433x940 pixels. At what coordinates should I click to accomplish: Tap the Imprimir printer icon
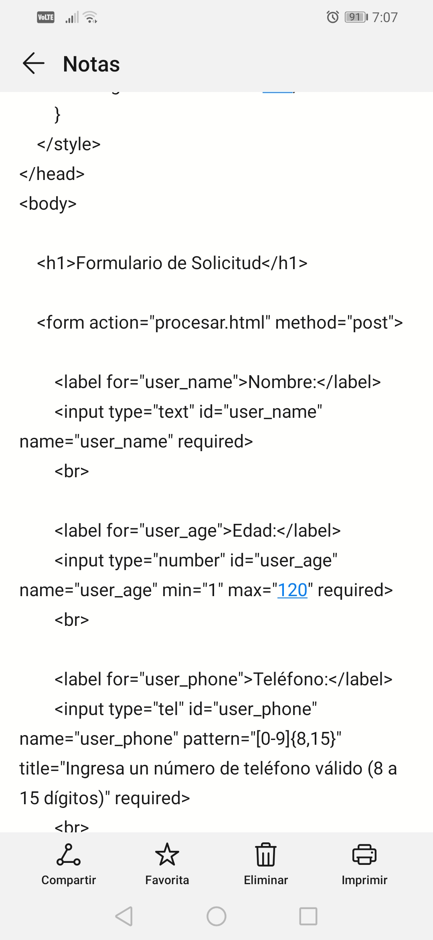(x=364, y=854)
